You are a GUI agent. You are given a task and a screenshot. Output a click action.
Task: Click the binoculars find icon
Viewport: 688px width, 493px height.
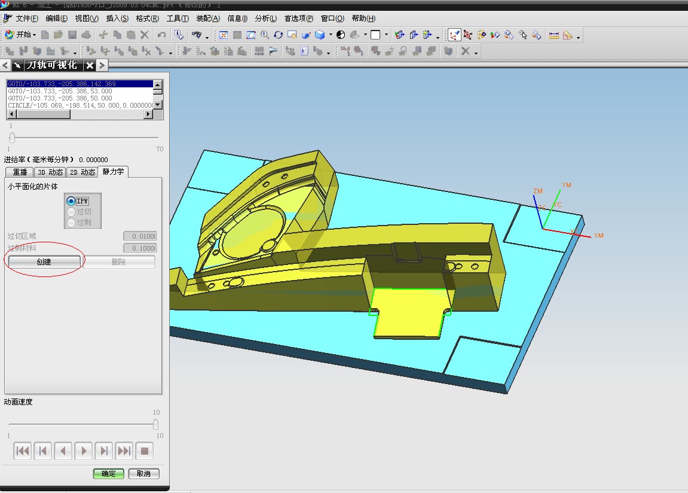coord(197,35)
